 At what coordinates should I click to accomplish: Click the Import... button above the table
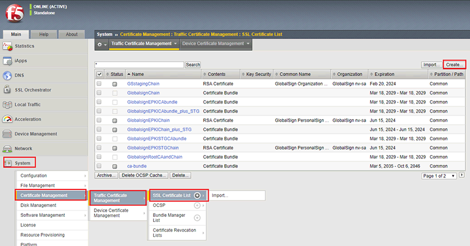click(x=432, y=65)
